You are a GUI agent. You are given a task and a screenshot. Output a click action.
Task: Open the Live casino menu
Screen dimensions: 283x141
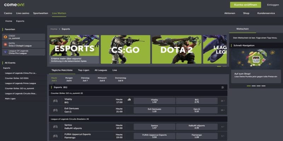click(23, 13)
